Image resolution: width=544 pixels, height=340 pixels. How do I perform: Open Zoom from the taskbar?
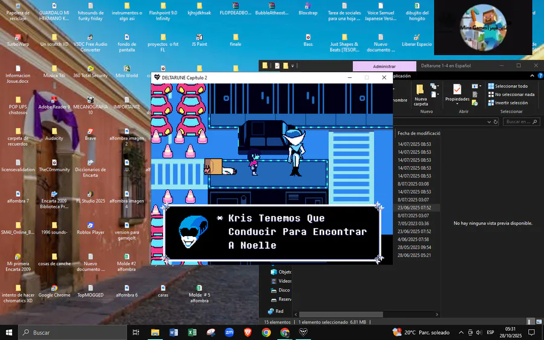point(229,332)
